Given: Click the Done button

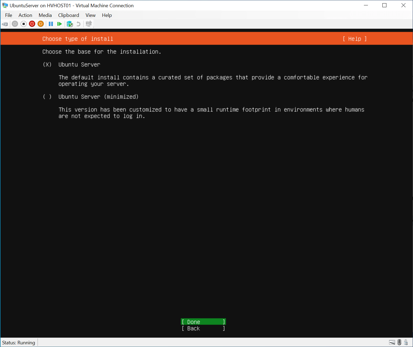Looking at the screenshot, I should [203, 322].
